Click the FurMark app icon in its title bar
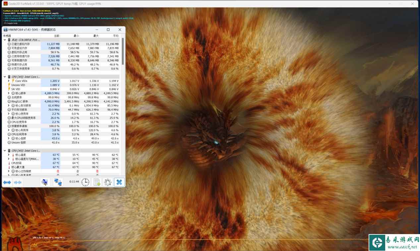420x251 pixels. 5,4
